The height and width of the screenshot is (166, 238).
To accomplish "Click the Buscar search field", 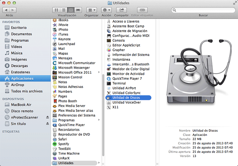I will tap(203, 10).
